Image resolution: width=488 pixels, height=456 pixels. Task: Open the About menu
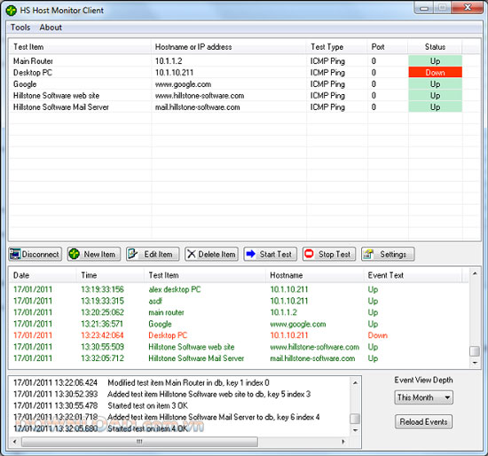click(x=51, y=28)
